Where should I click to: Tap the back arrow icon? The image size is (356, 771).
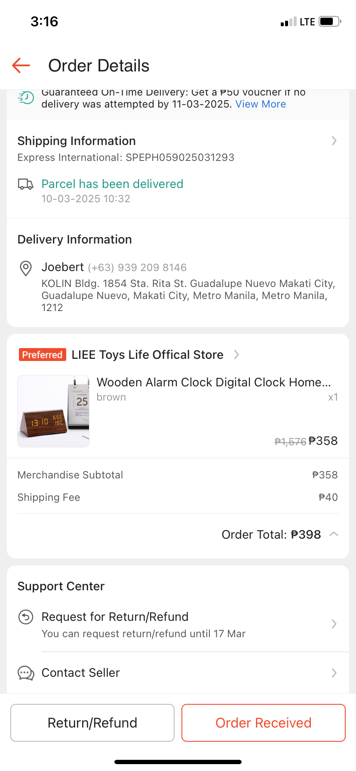click(x=21, y=65)
